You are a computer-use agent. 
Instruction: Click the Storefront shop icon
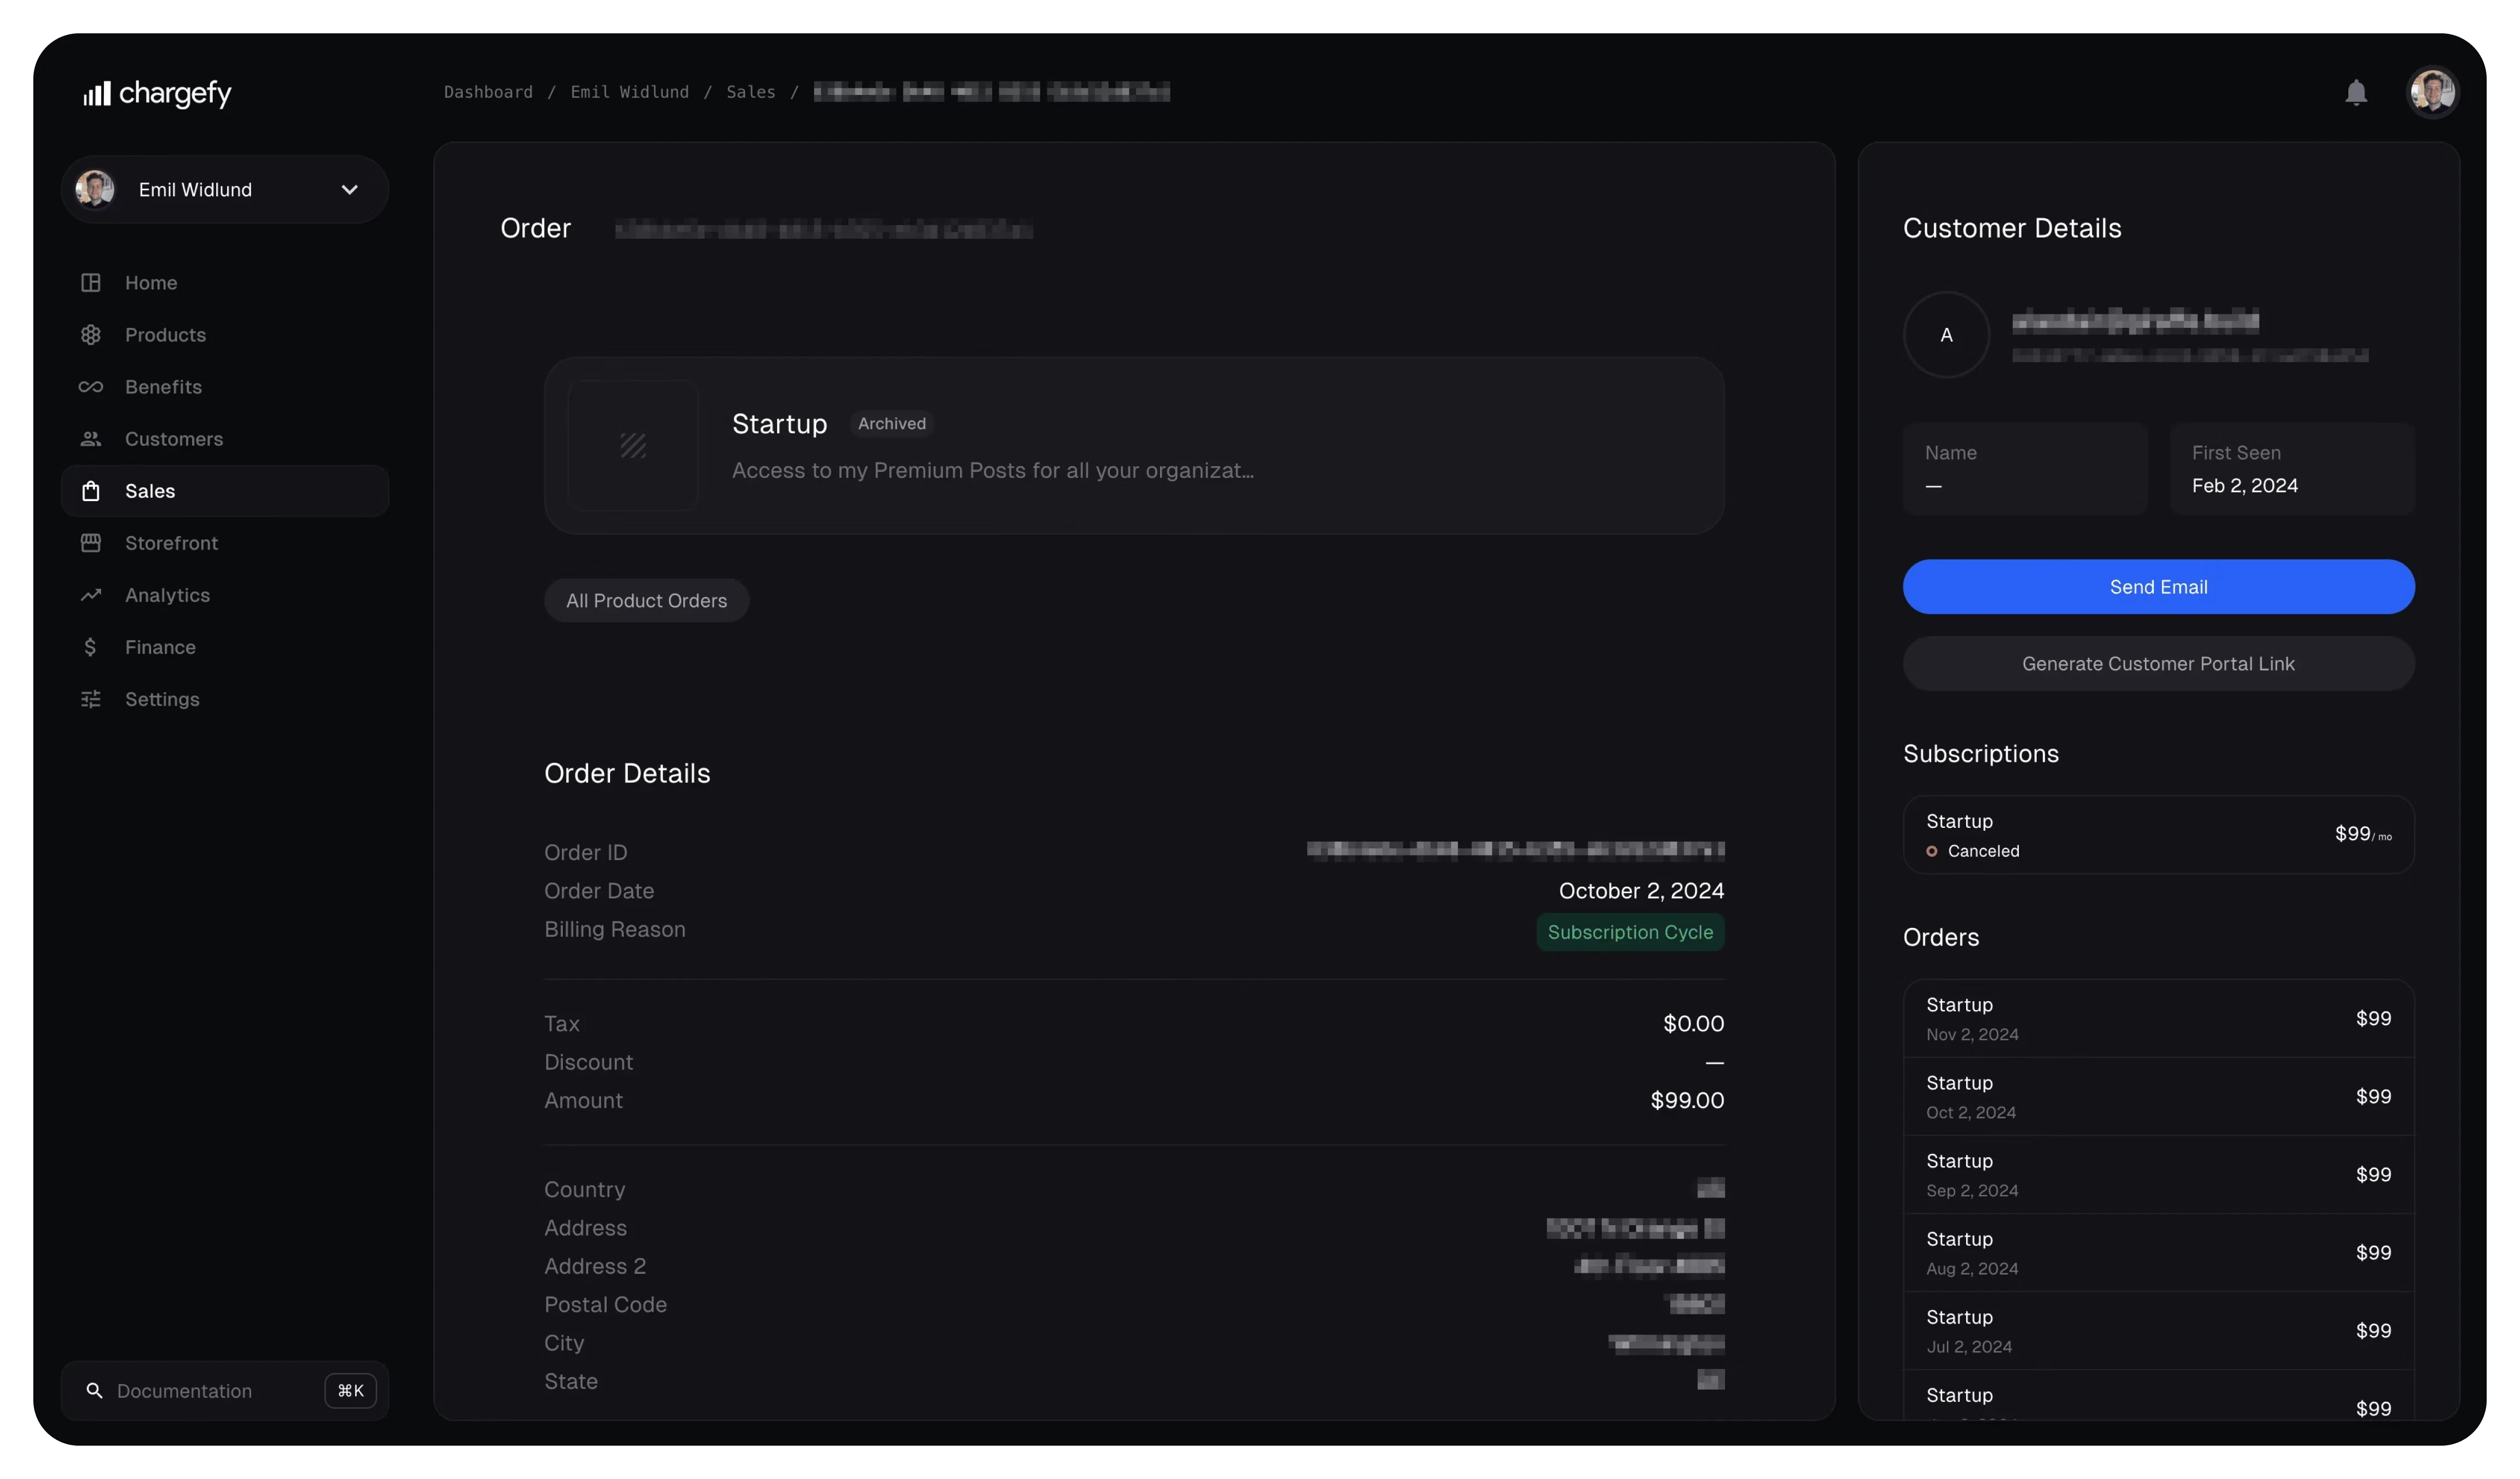pos(91,543)
